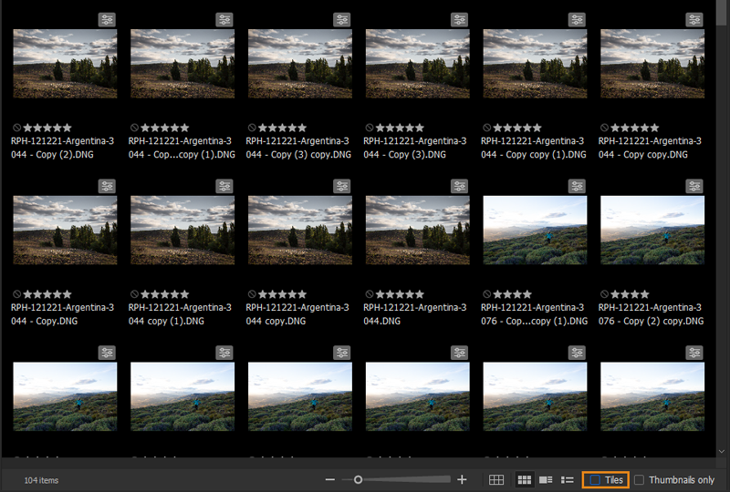Click settings badge on 076 - Copy (2) copy.DNG
The height and width of the screenshot is (492, 730).
click(694, 187)
